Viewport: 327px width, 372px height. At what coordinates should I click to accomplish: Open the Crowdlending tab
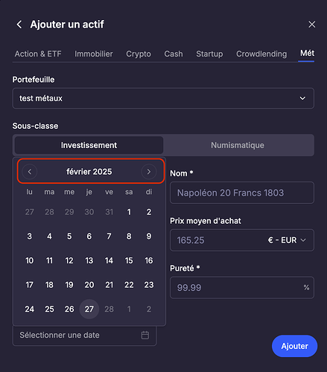click(x=261, y=54)
